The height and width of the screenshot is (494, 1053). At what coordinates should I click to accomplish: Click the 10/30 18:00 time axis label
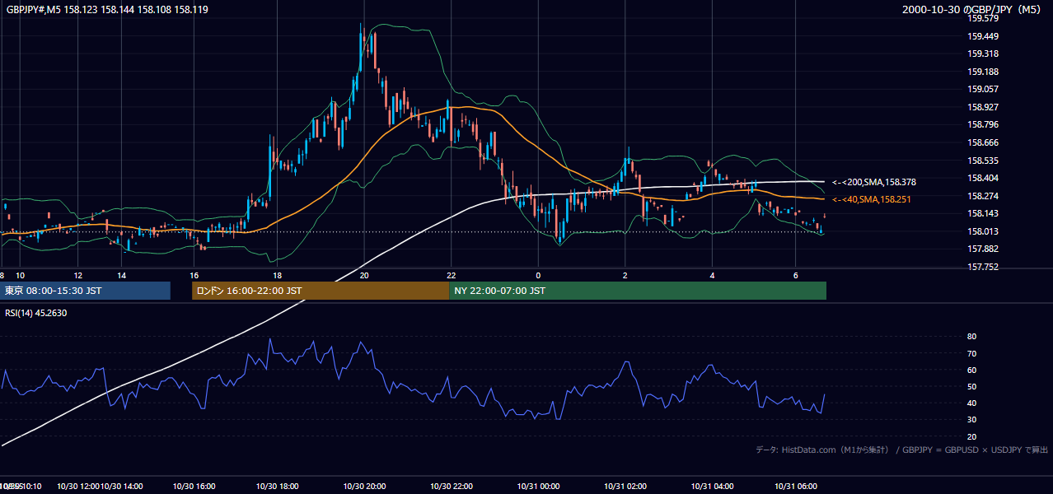point(277,487)
